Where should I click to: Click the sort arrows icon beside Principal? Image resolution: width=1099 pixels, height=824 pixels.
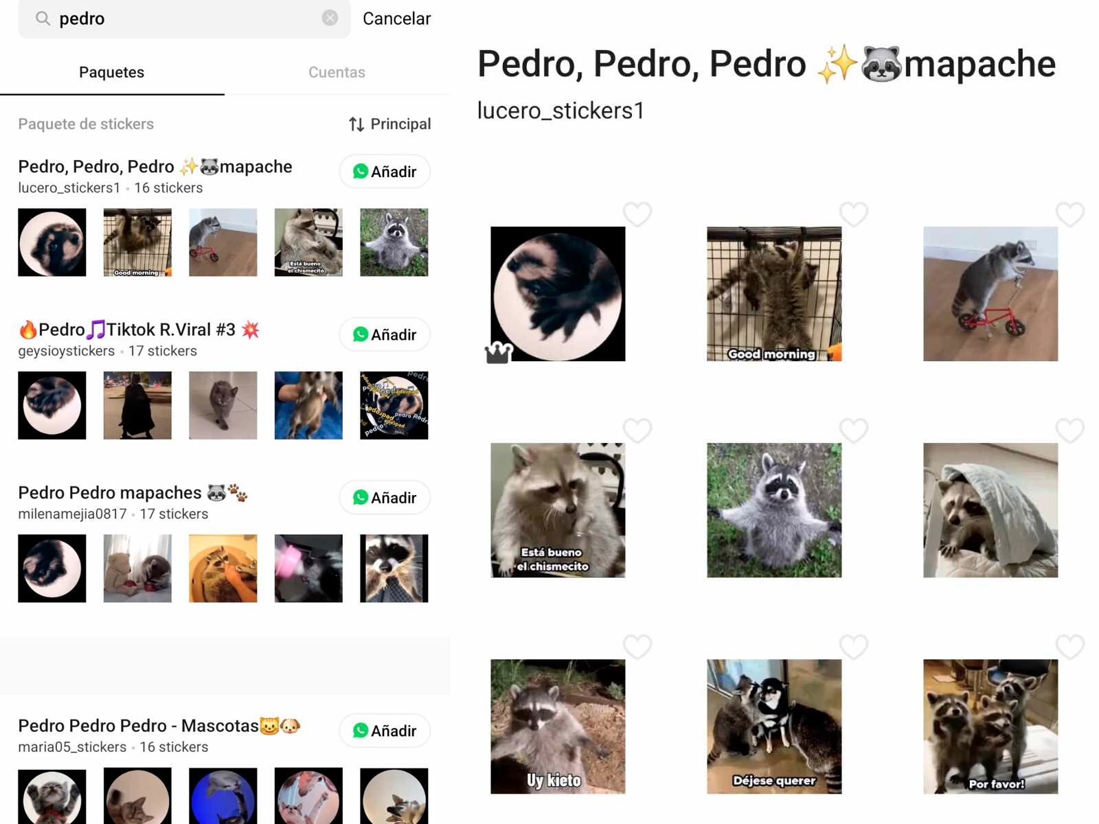click(355, 124)
